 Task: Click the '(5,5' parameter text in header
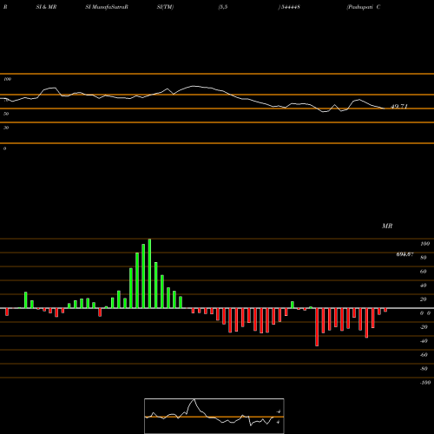click(223, 7)
